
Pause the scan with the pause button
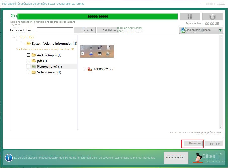[190, 16]
